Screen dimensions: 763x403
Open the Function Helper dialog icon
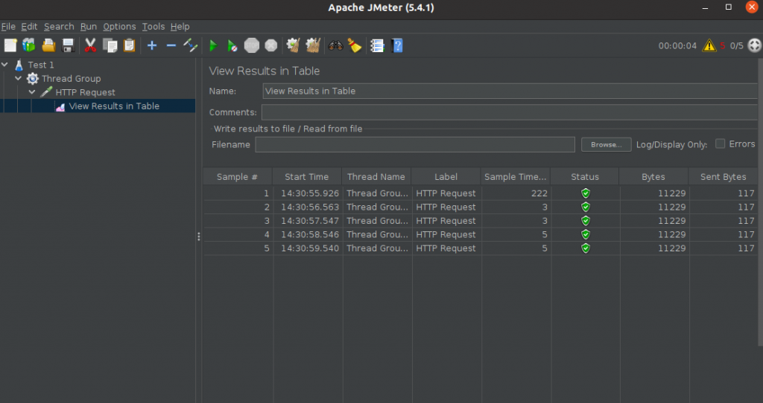377,45
